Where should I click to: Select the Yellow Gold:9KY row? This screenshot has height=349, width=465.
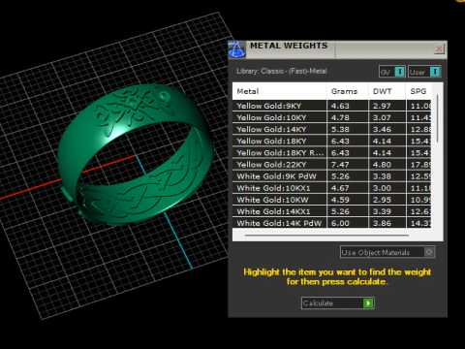tap(331, 106)
